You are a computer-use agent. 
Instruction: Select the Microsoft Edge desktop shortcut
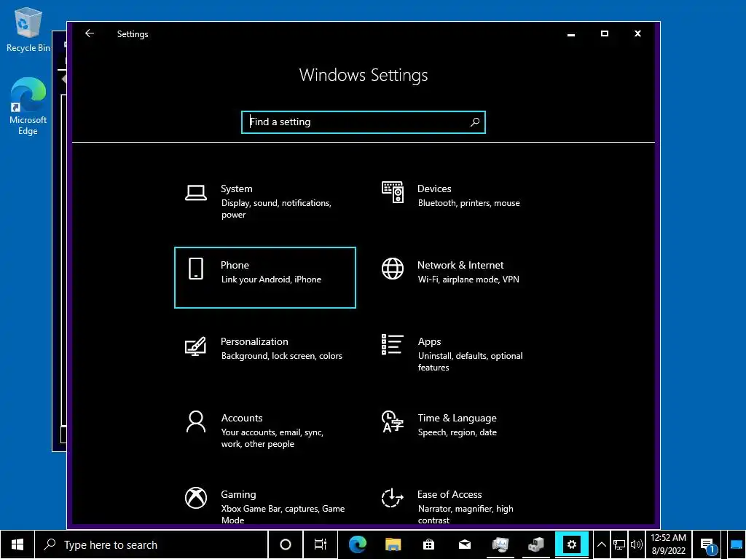[28, 106]
